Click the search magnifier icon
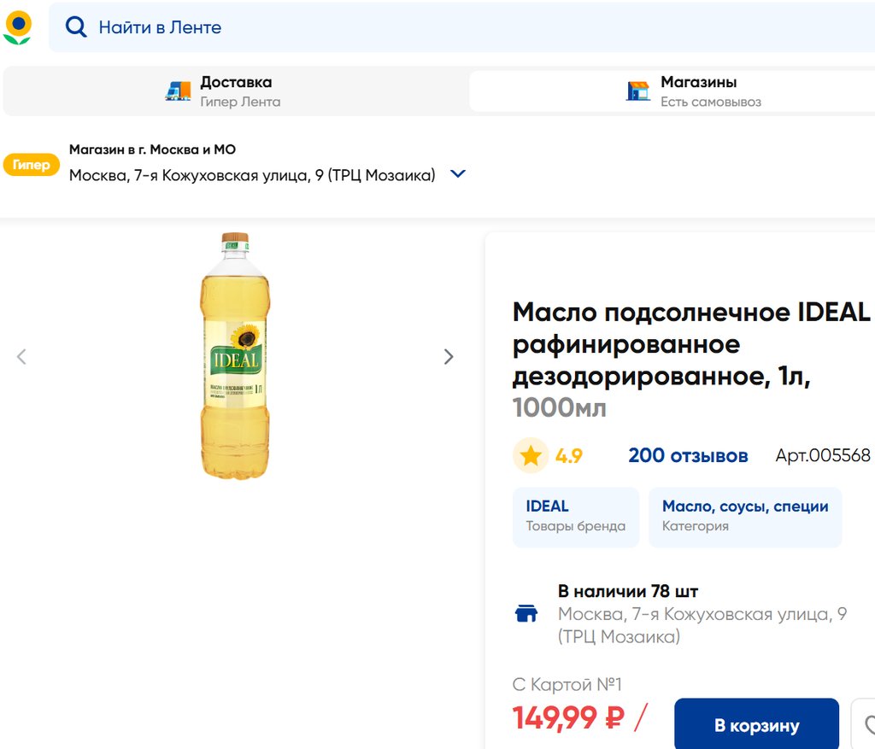The image size is (875, 749). pos(76,27)
